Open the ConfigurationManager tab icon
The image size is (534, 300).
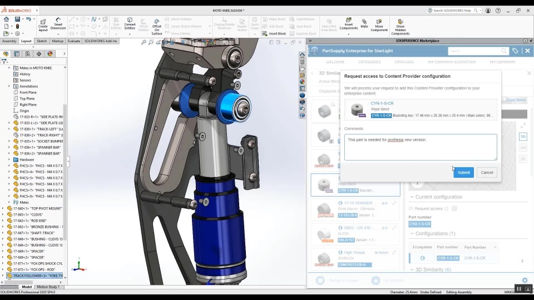click(28, 54)
